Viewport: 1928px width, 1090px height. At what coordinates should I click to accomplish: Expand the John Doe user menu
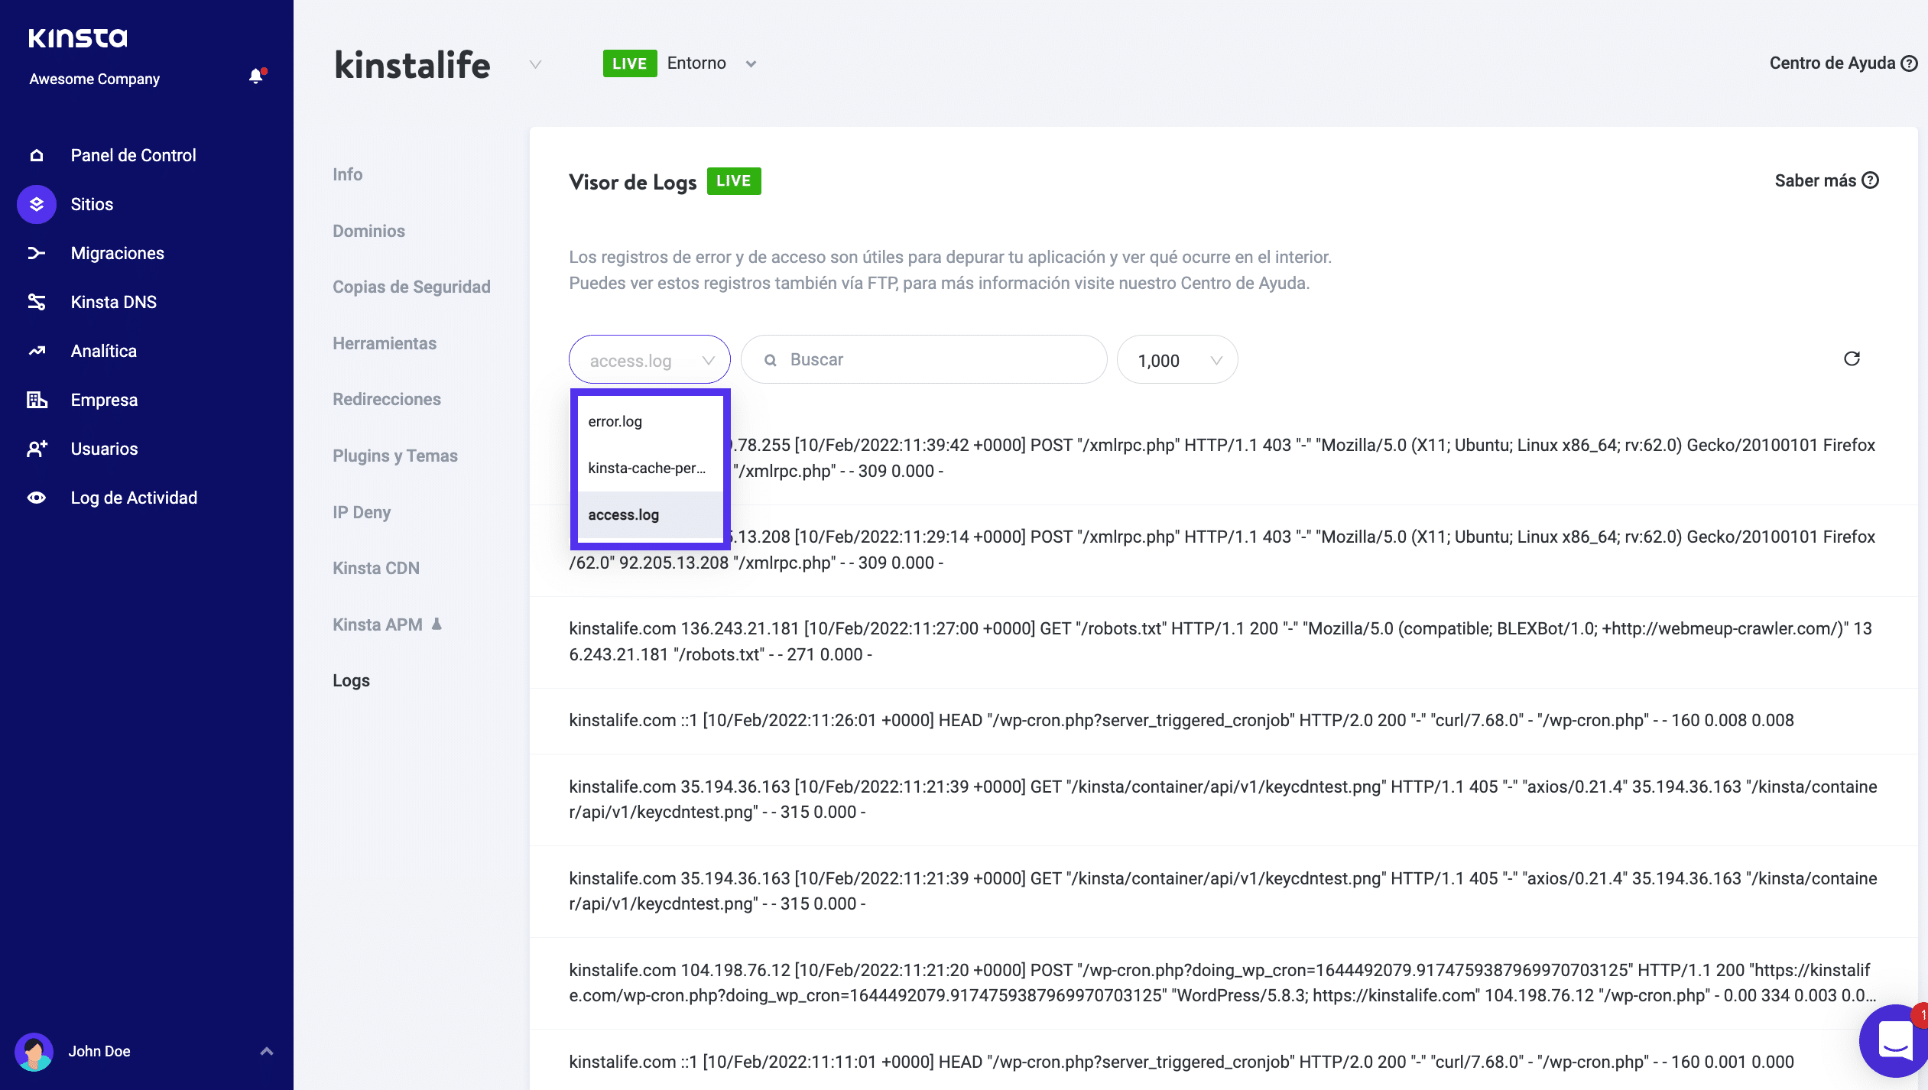pos(266,1051)
